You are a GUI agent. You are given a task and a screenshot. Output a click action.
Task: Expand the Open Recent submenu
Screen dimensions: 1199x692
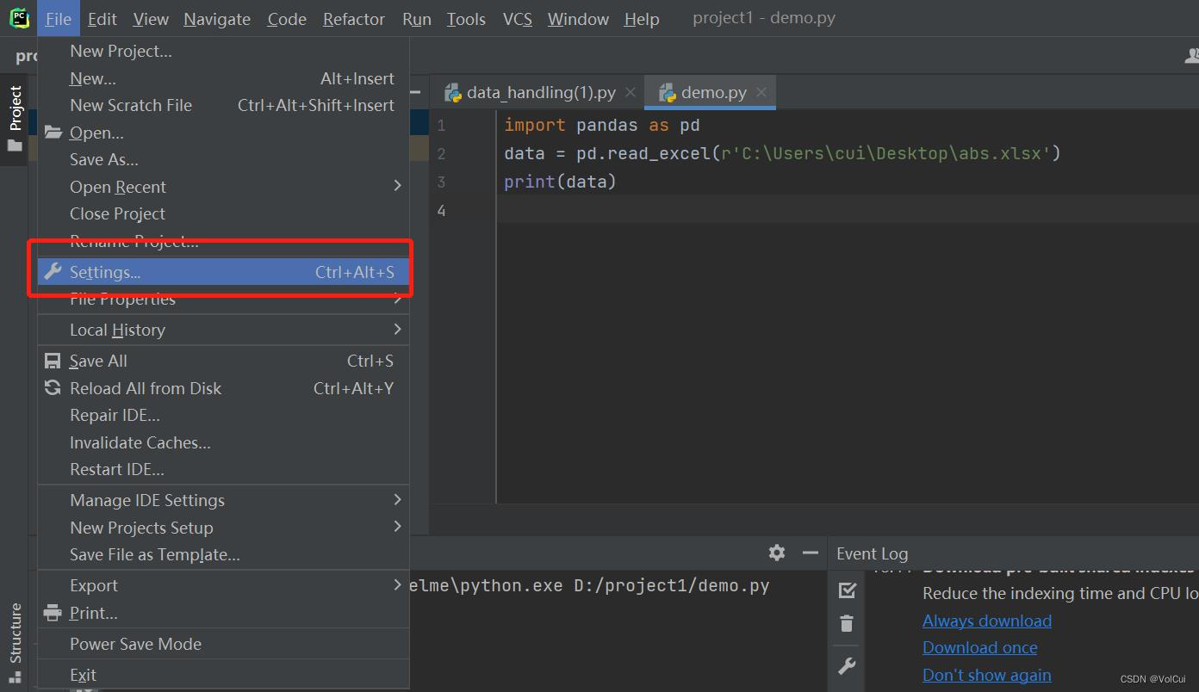pyautogui.click(x=223, y=187)
